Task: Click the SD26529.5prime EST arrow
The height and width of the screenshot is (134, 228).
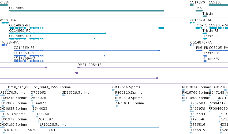Action: pos(63,95)
